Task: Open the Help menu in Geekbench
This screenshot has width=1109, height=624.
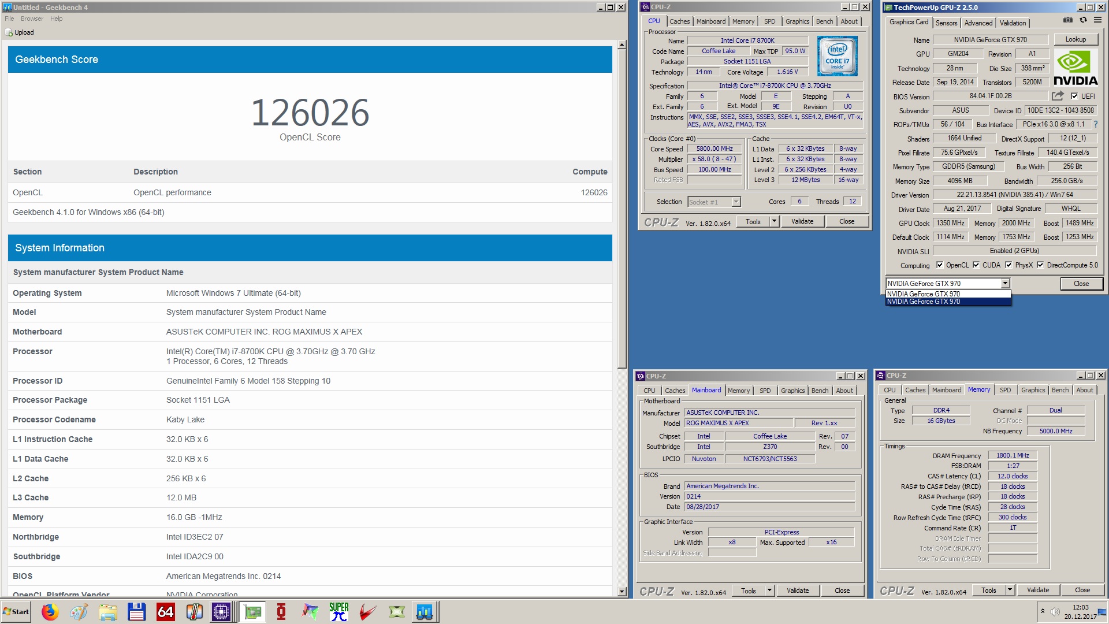Action: (56, 18)
